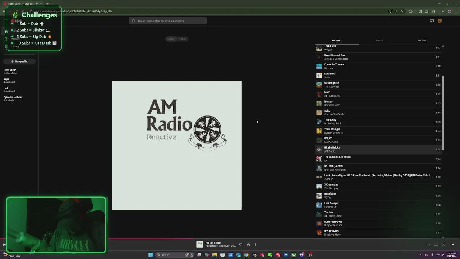Click the queue list scrollbar
Screen dimensions: 460x259
click(443, 113)
